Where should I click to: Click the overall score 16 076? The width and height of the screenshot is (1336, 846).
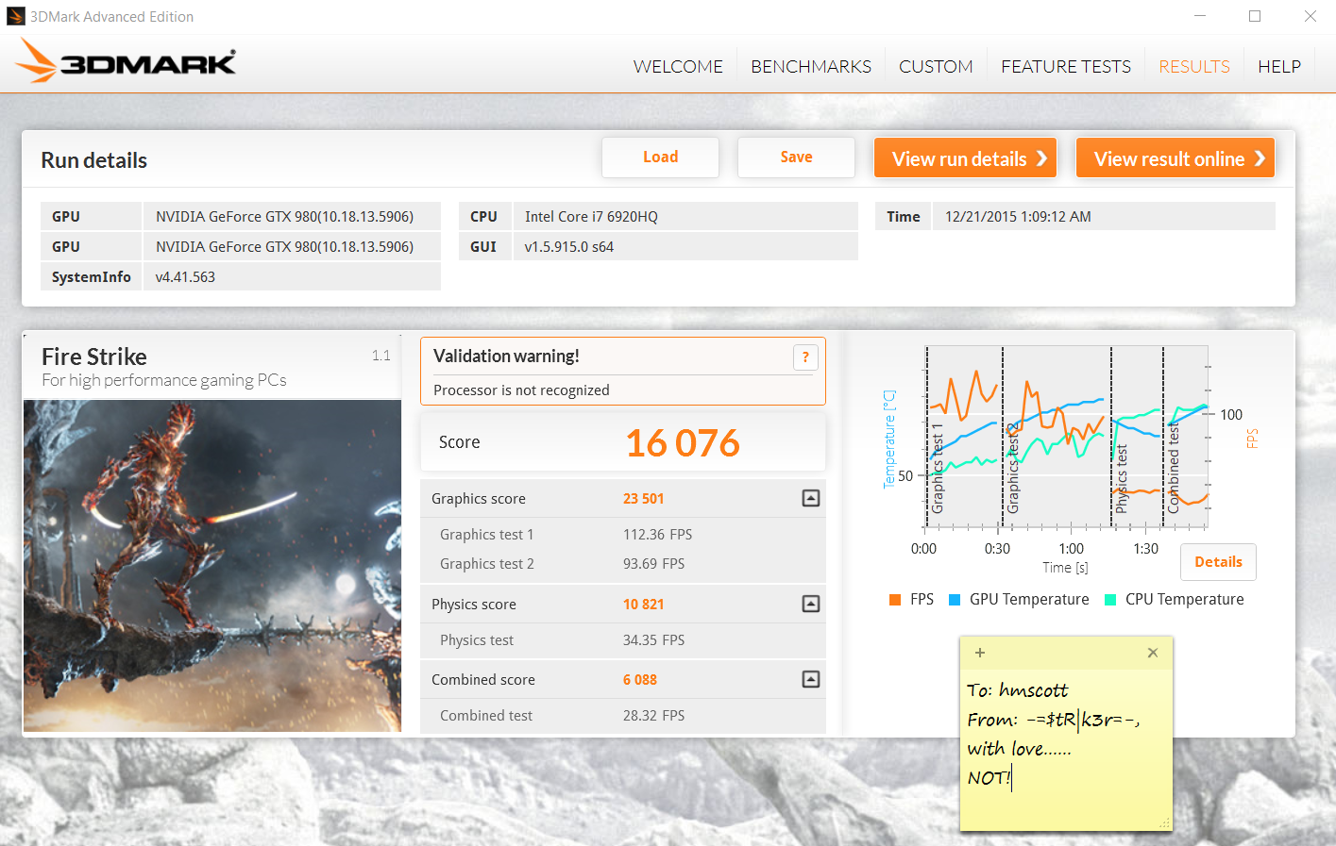pyautogui.click(x=683, y=442)
